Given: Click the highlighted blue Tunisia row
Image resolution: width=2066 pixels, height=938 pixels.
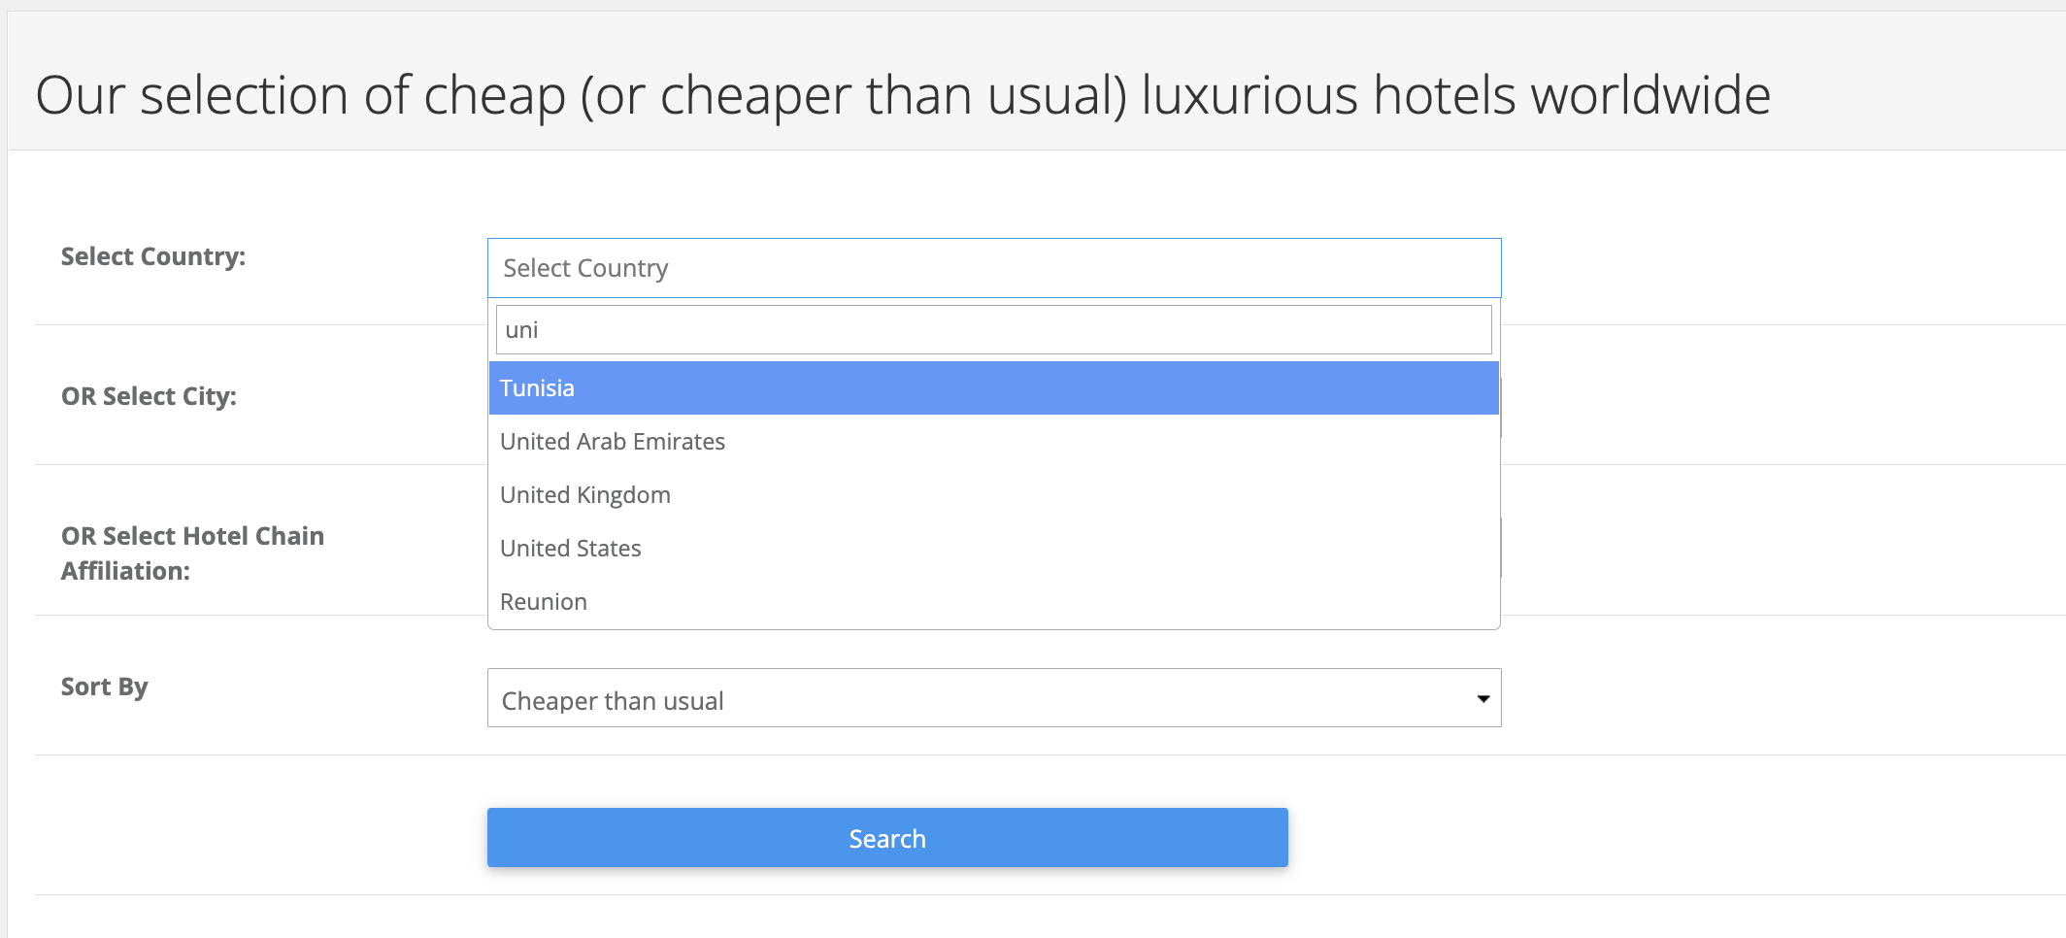Looking at the screenshot, I should 994,388.
